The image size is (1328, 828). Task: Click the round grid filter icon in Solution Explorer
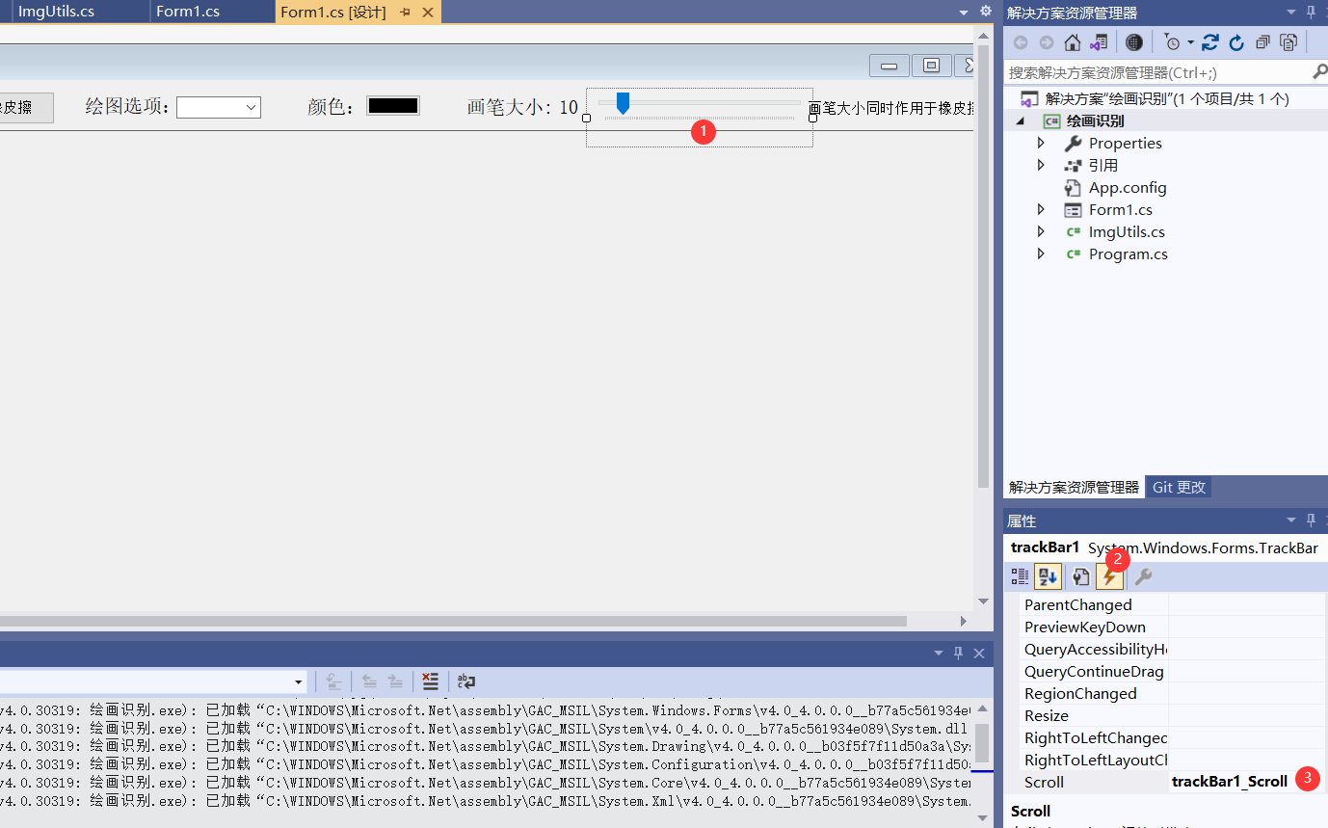pyautogui.click(x=1134, y=42)
